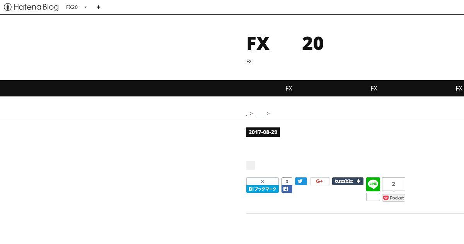Image resolution: width=464 pixels, height=244 pixels.
Task: Select the second FX item in the black navigation bar
Action: coord(374,88)
